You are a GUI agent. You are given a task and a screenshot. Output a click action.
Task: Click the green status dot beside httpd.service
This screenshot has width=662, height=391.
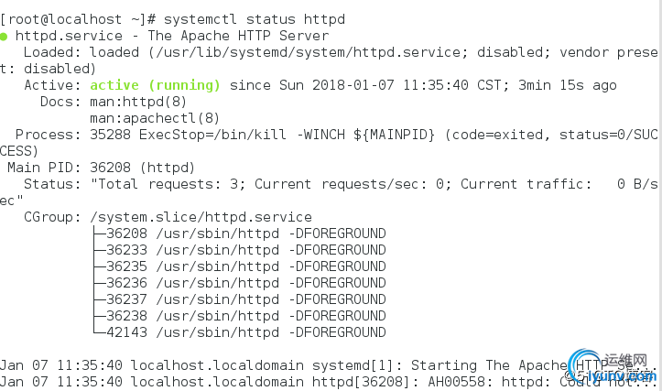point(4,37)
